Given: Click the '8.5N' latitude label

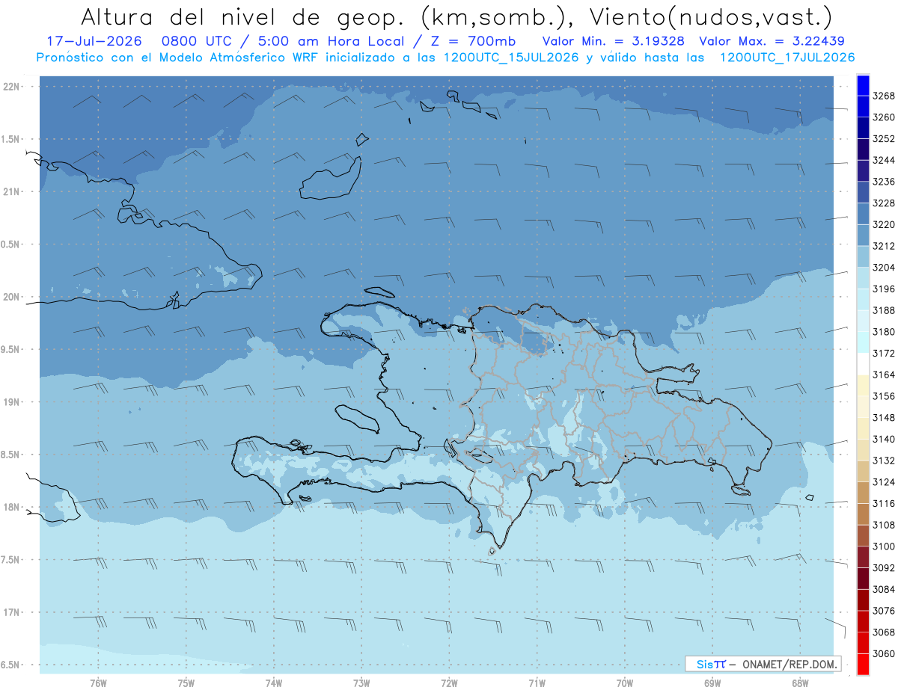Looking at the screenshot, I should coord(11,455).
